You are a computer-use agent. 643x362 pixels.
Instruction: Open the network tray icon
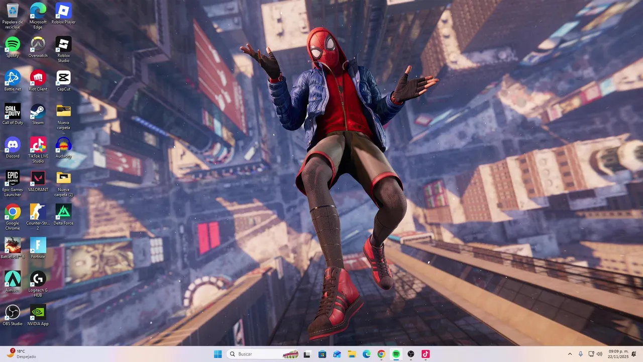[x=591, y=354]
